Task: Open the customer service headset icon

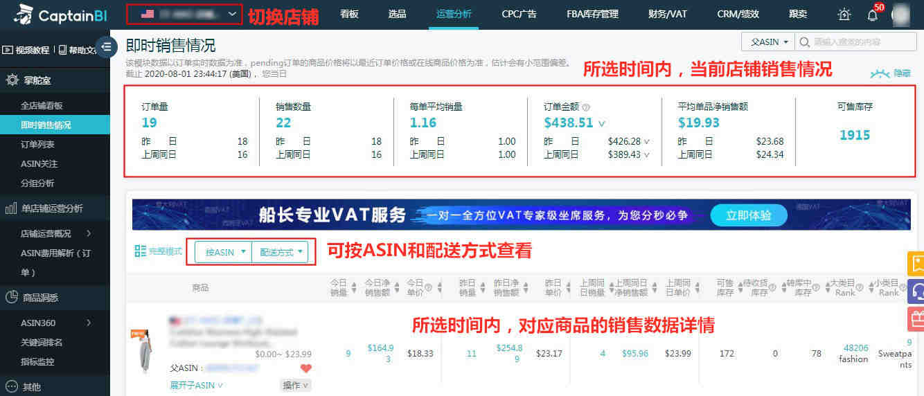Action: (x=916, y=291)
